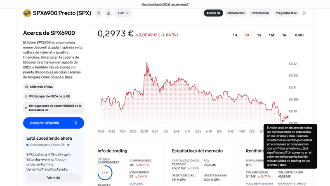
Task: Open the EUR currency dropdown
Action: coord(123,13)
